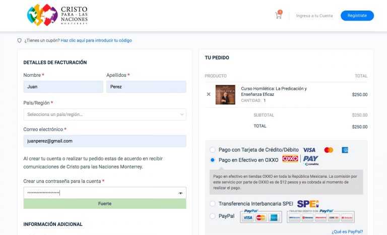Click Ingresa a tu Cuenta
Screen dimensions: 387x235
pos(314,16)
